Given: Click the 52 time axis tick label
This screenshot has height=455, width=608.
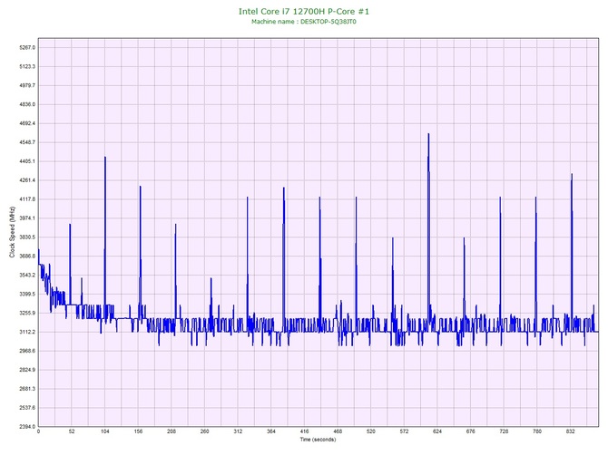Looking at the screenshot, I should (72, 431).
